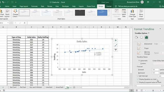This screenshot has height=92, width=164.
Task: Click Forecast Forward periods field
Action: coord(155,70)
